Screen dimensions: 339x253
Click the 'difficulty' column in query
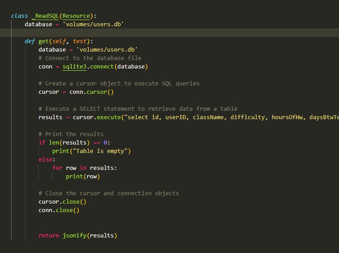247,117
